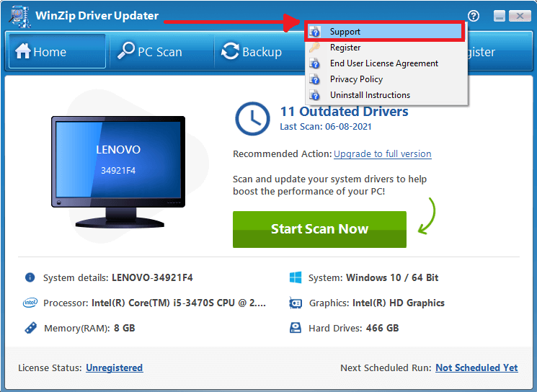Open the help question mark icon
The height and width of the screenshot is (392, 537).
click(474, 16)
